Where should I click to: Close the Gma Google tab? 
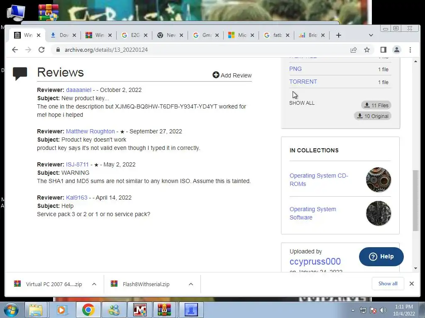click(217, 35)
